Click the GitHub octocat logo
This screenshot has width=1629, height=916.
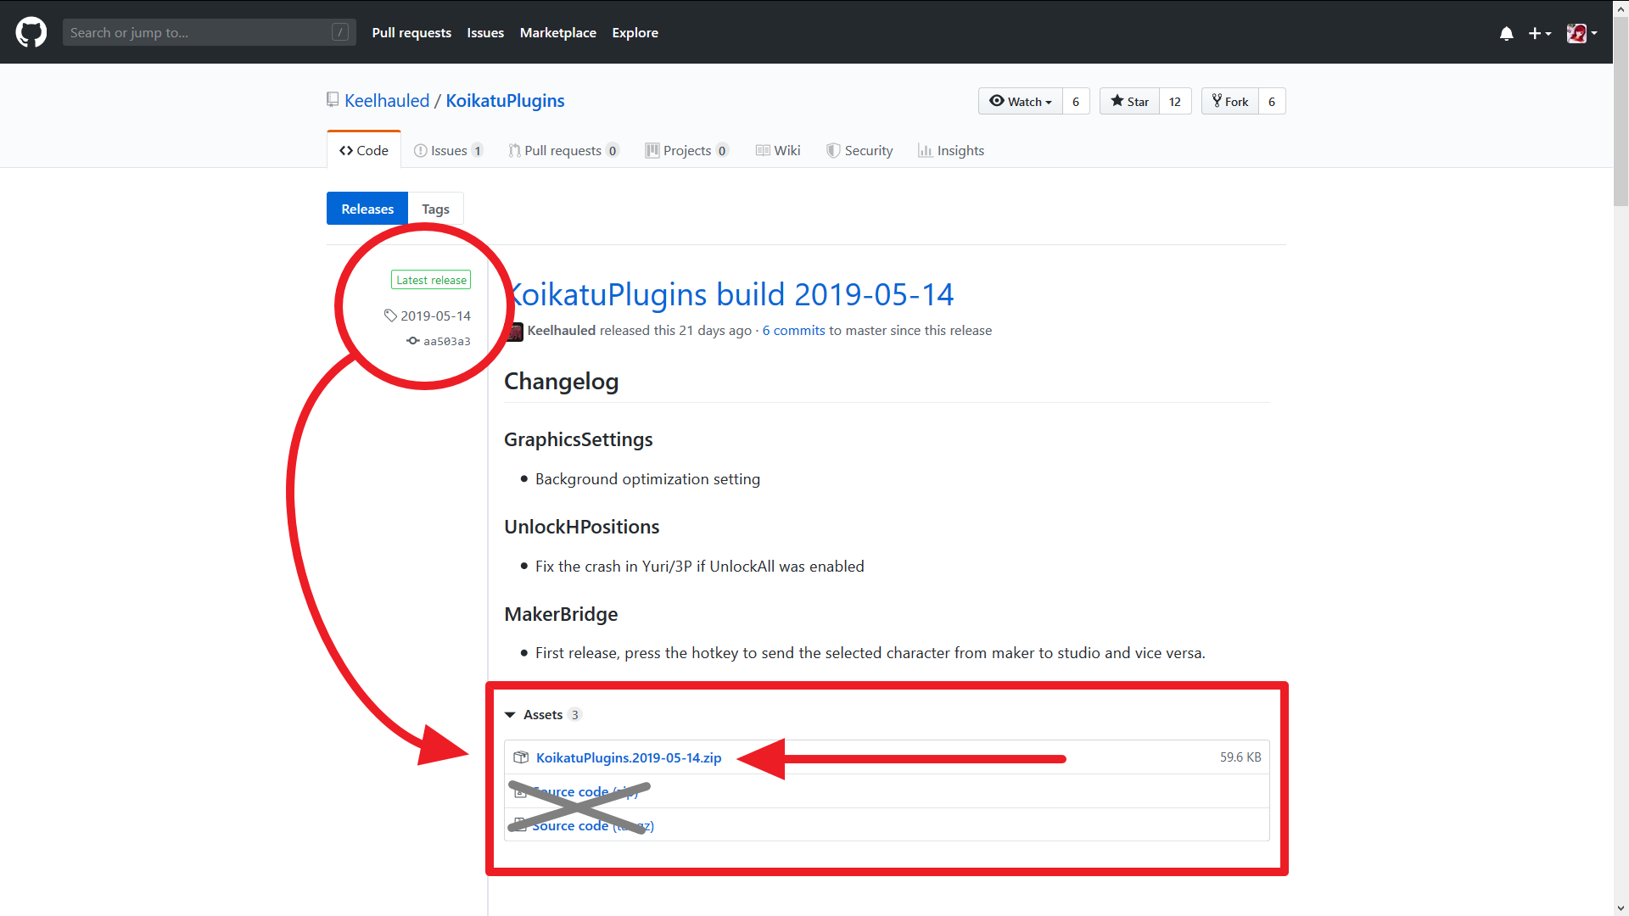coord(31,32)
